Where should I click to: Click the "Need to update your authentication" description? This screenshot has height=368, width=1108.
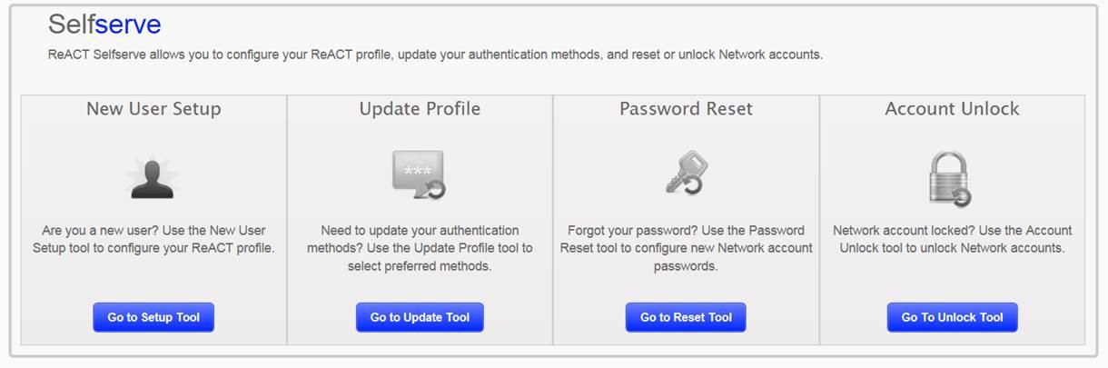pos(420,248)
